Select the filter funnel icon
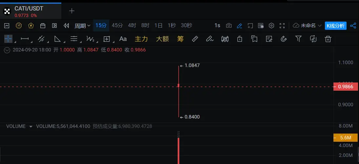This screenshot has width=359, height=164. (x=298, y=39)
